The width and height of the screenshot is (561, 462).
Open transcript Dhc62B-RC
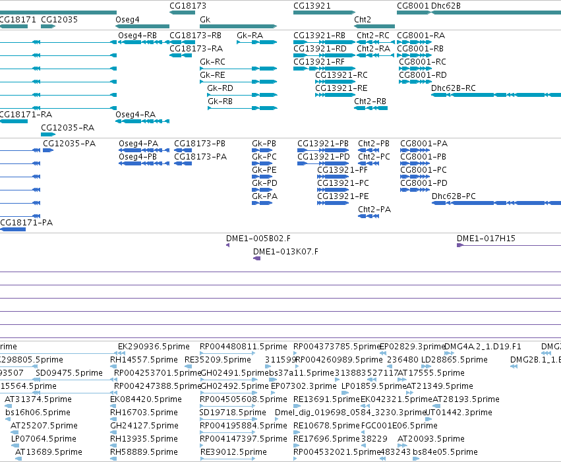(x=454, y=88)
